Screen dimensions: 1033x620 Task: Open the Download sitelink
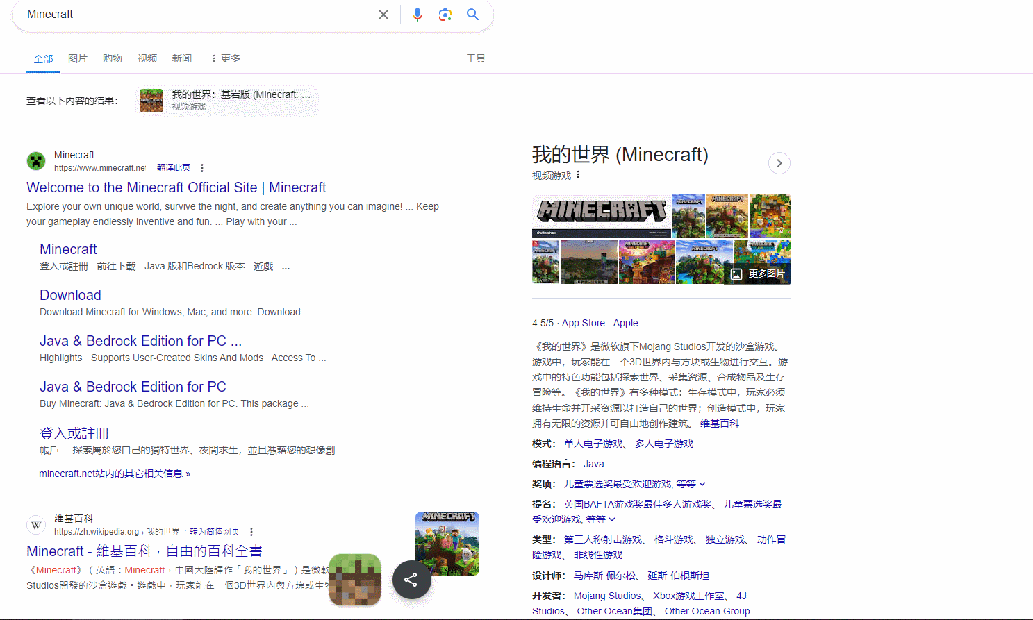tap(70, 295)
